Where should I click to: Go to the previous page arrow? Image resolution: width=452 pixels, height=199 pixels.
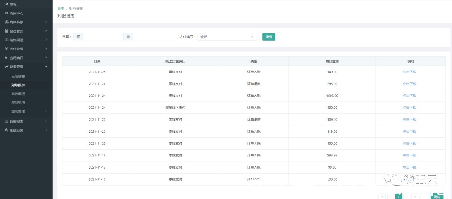point(390,196)
